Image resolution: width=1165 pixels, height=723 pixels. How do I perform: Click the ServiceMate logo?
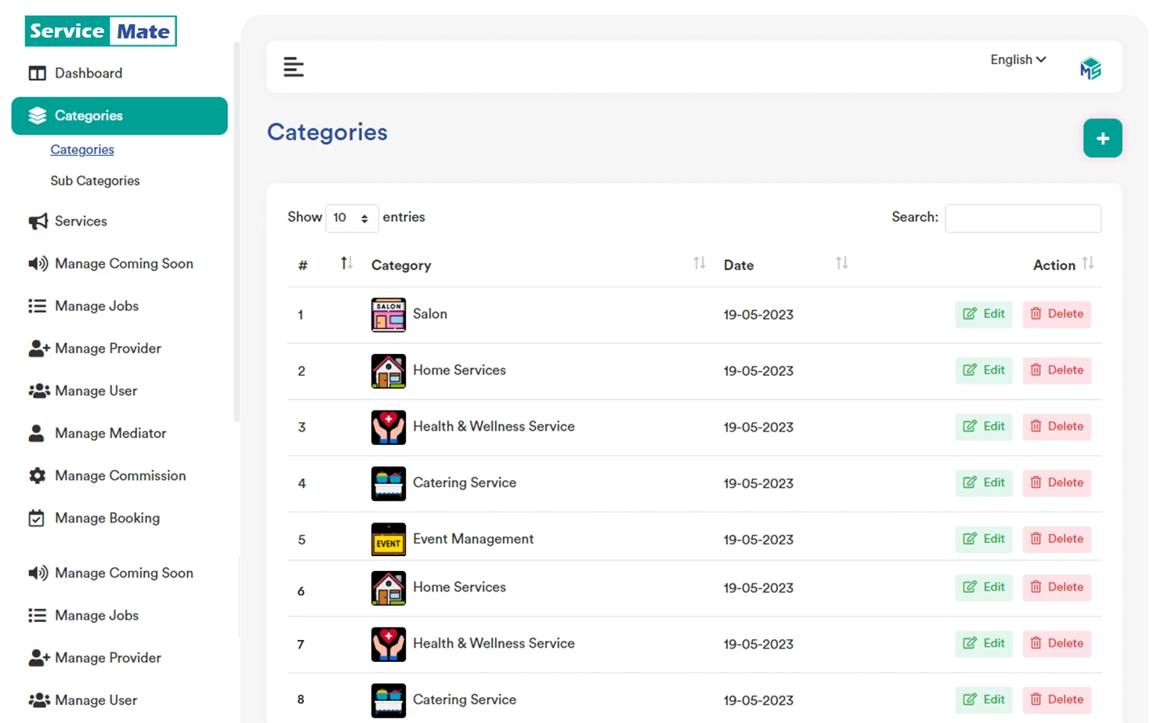click(x=100, y=31)
